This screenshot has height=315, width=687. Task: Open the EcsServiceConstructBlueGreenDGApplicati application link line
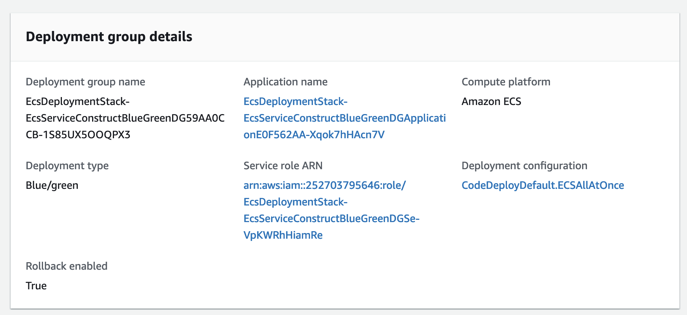coord(344,118)
